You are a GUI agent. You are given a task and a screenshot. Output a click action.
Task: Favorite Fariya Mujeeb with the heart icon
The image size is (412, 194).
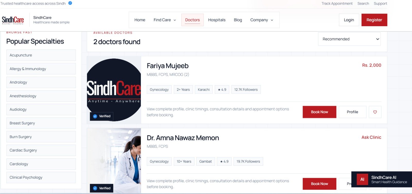pyautogui.click(x=375, y=112)
